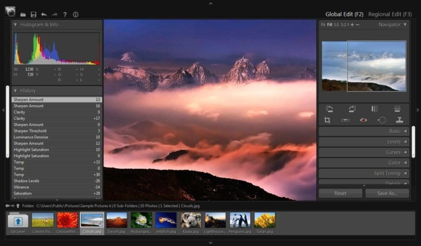This screenshot has height=246, width=421.
Task: Undo the last edit
Action: (43, 14)
